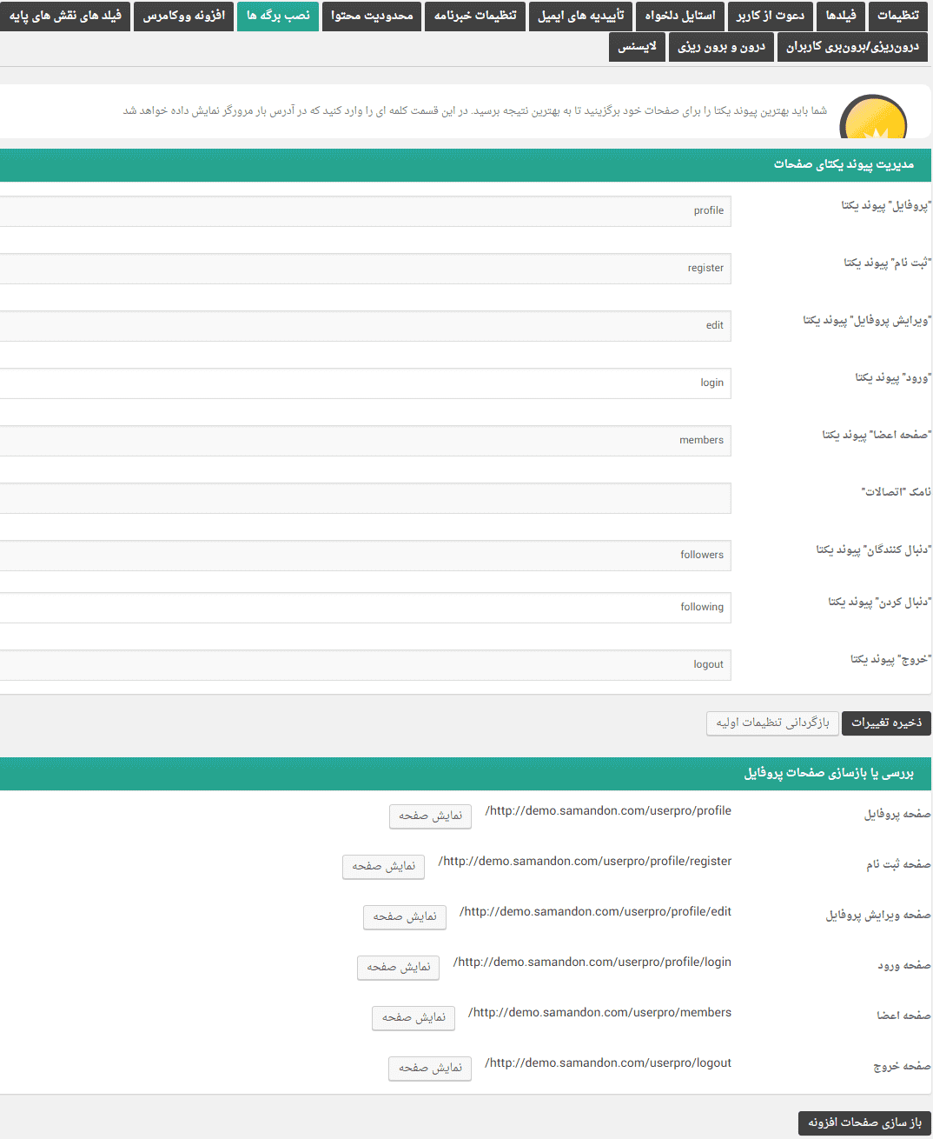Click نمایش صفحه for the login page

pyautogui.click(x=398, y=968)
